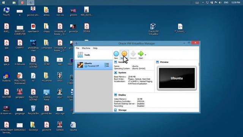Click the File Explorer taskbar icon

click(14, 3)
